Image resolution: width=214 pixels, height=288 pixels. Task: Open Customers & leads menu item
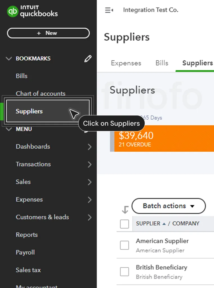click(x=42, y=217)
